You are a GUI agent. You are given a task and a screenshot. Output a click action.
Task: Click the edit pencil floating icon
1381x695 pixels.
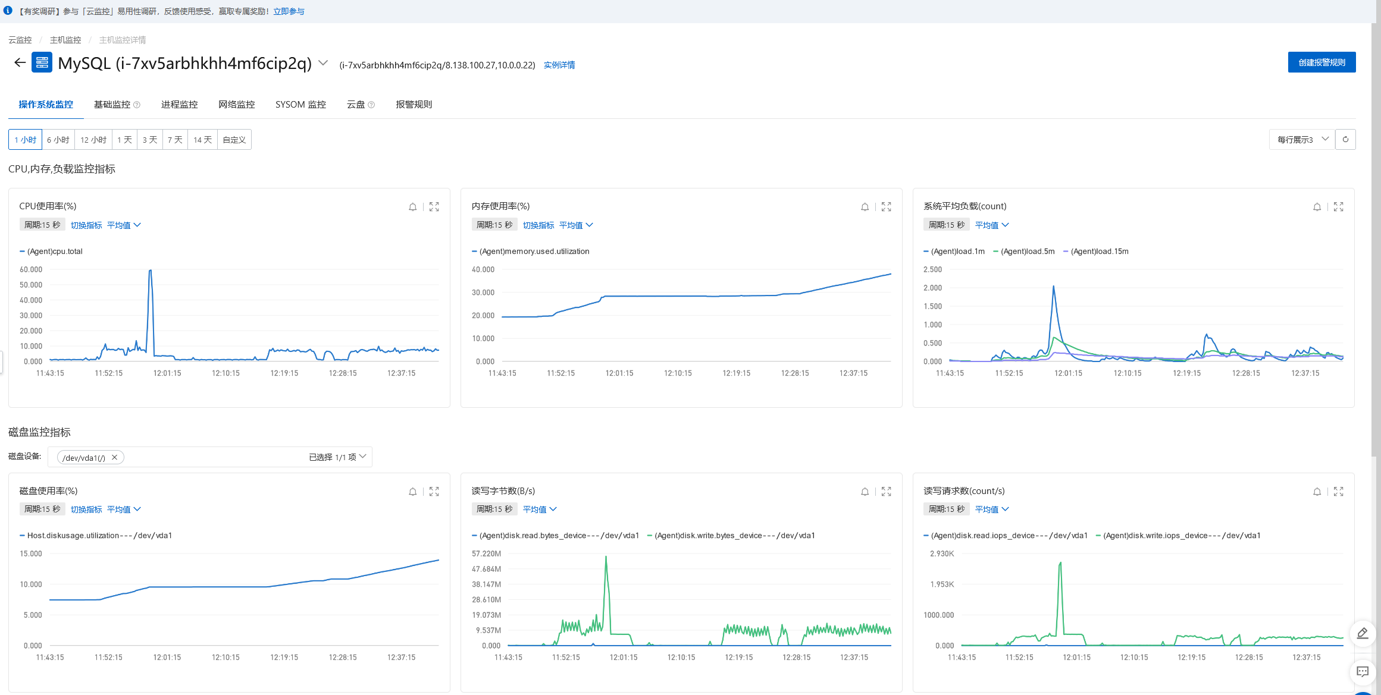[1362, 633]
